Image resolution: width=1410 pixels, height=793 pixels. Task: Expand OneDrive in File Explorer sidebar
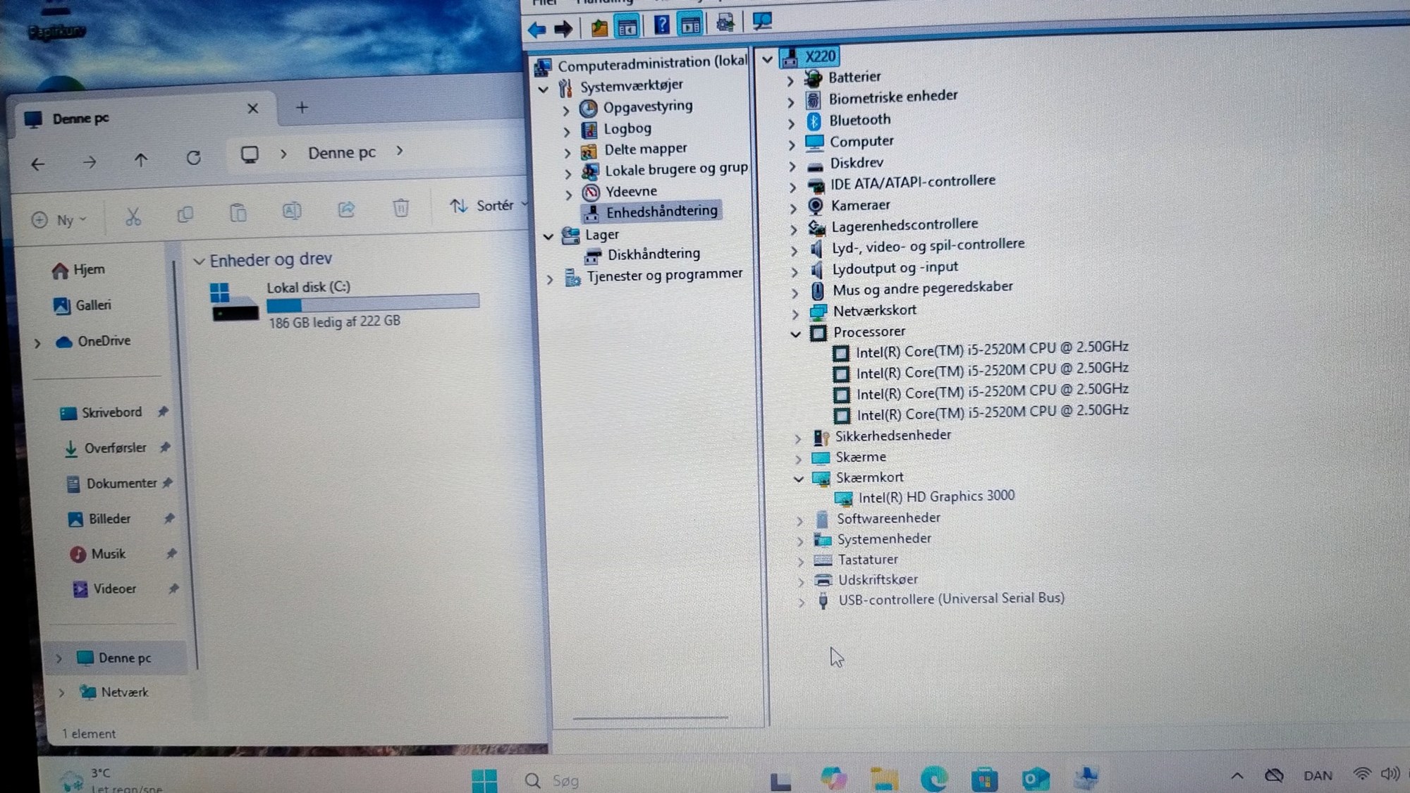coord(37,343)
